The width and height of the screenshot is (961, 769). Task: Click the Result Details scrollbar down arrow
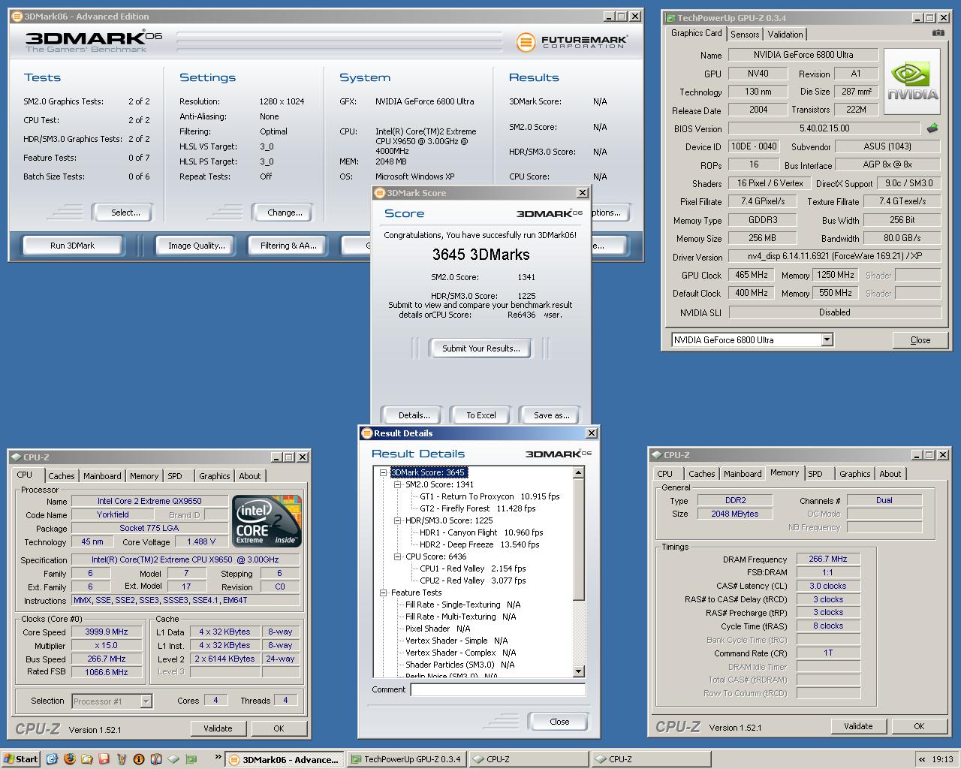click(578, 671)
